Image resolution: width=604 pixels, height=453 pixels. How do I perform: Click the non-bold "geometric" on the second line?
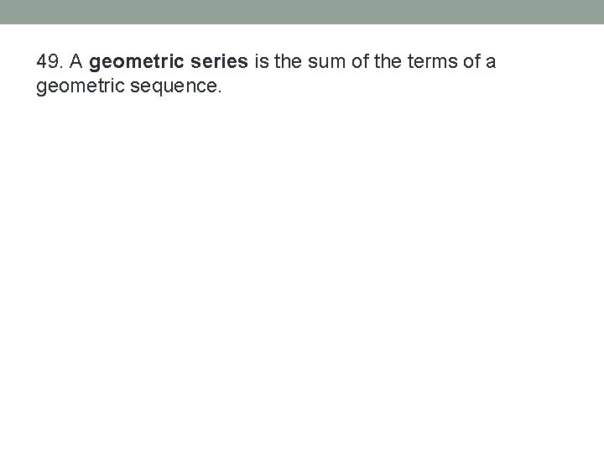pyautogui.click(x=74, y=86)
